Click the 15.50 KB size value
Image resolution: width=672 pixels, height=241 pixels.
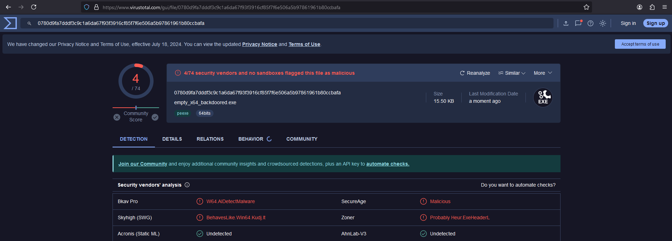(444, 101)
